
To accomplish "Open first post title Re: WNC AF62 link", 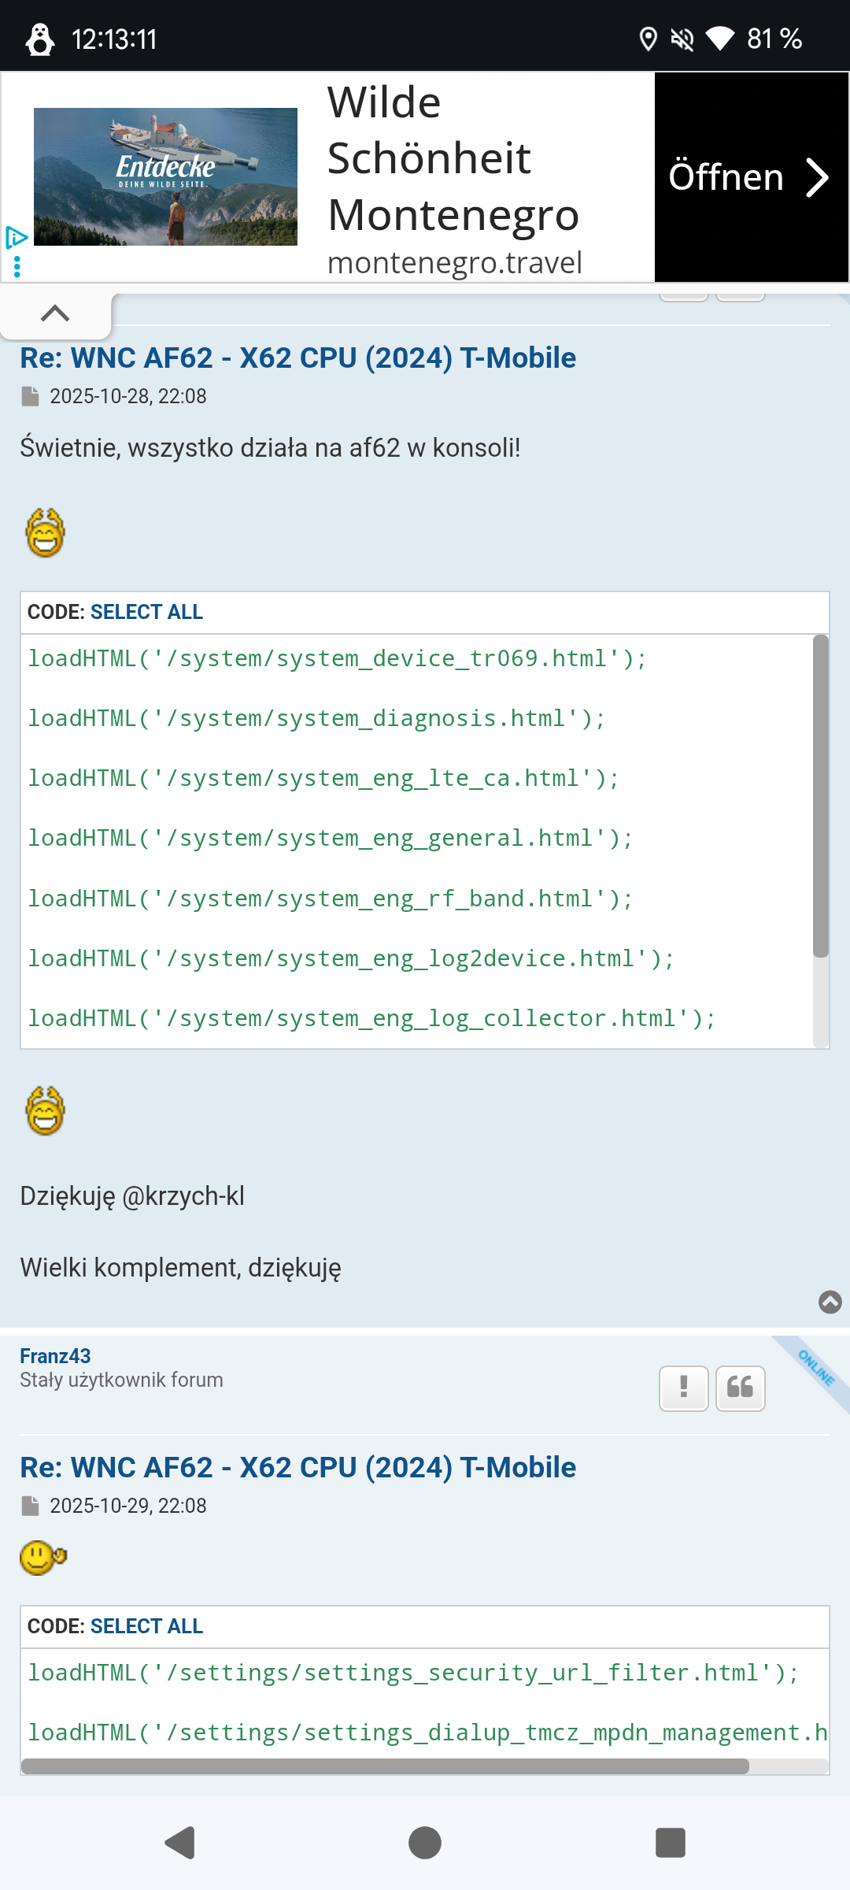I will (x=297, y=358).
